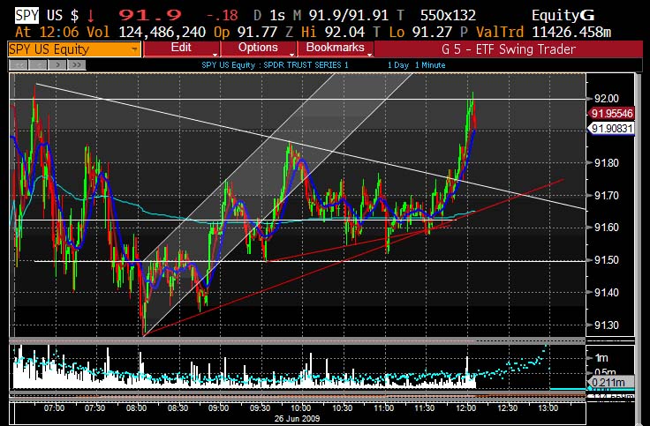Screen dimensions: 650x426
Task: Click the red 91.95546 price tag
Action: click(x=611, y=114)
